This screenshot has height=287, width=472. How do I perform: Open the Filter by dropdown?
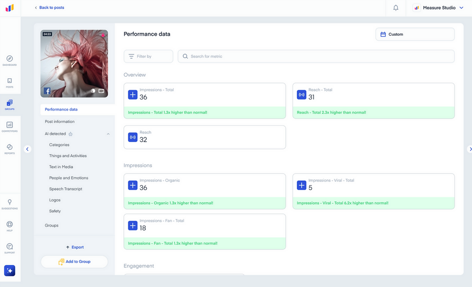pos(148,56)
